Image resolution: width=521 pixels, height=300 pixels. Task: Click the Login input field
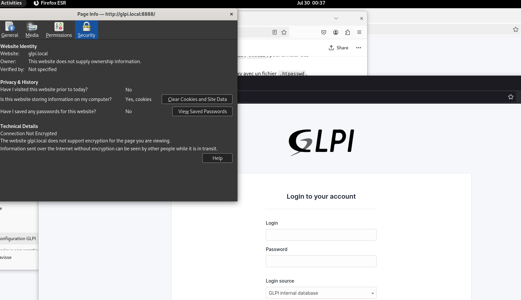pos(321,235)
